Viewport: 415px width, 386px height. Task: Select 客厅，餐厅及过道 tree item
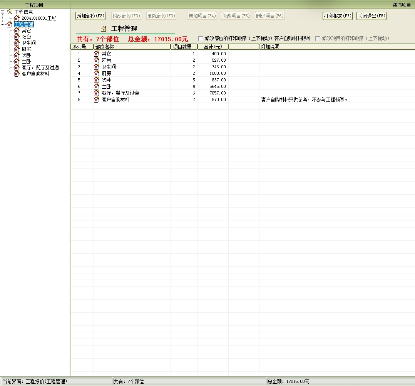point(40,67)
